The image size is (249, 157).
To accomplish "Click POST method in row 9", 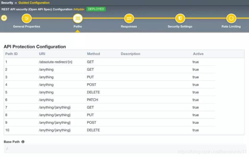I will coord(92,123).
